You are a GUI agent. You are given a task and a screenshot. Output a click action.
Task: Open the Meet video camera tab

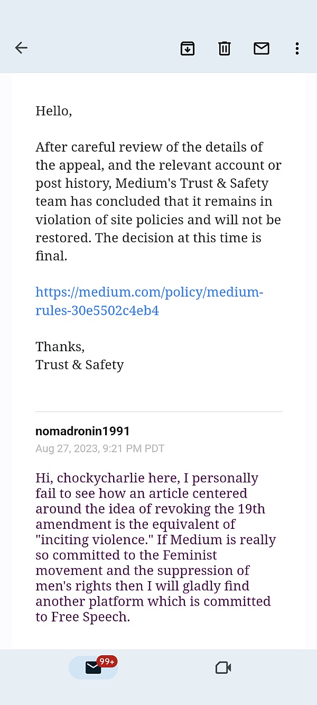pyautogui.click(x=223, y=668)
